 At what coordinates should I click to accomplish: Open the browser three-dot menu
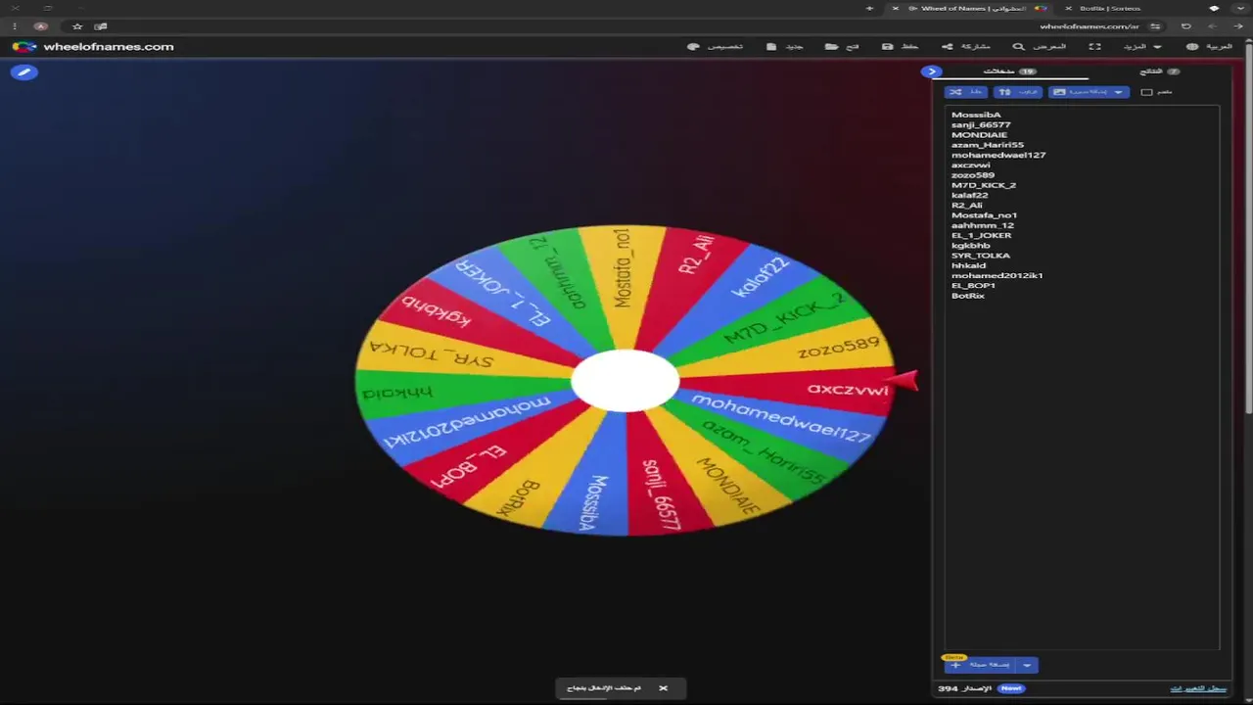pos(14,26)
